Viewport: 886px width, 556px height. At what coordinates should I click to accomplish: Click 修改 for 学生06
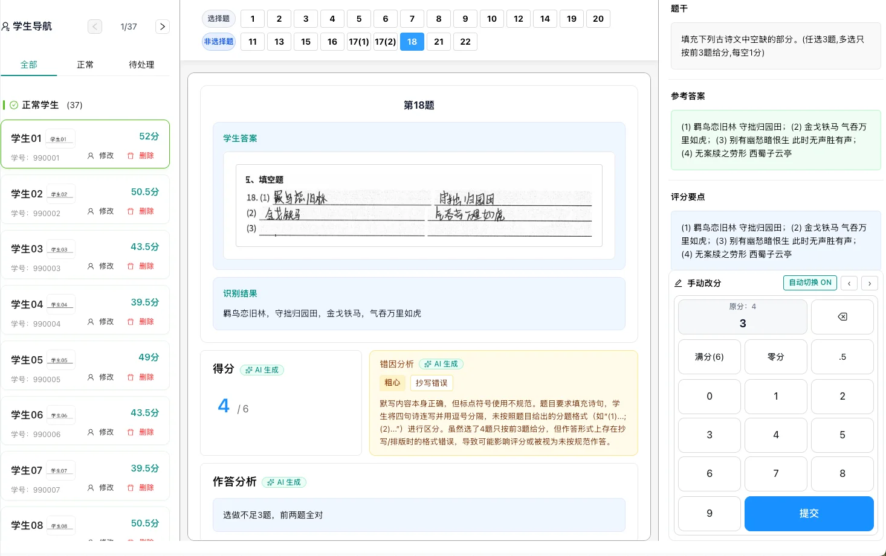[101, 432]
